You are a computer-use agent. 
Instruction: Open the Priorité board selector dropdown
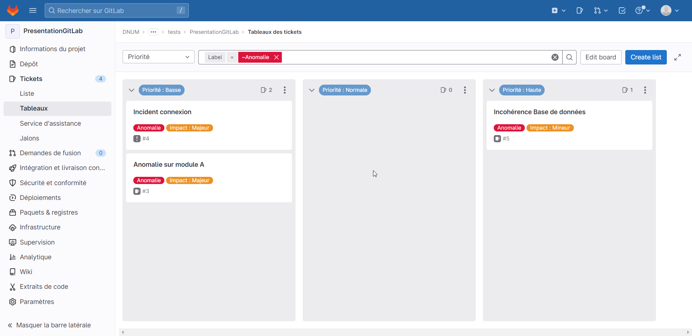(159, 57)
